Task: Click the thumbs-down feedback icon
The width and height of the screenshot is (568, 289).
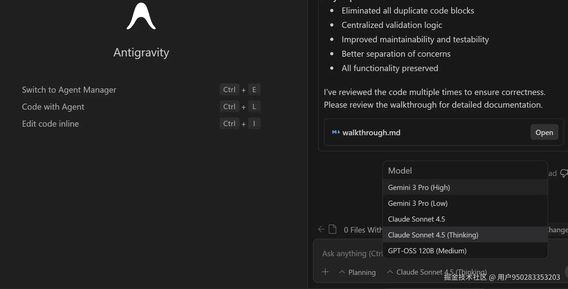Action: point(564,173)
